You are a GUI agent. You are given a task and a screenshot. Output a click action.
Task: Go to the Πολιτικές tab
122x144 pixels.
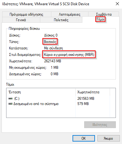coord(61,20)
